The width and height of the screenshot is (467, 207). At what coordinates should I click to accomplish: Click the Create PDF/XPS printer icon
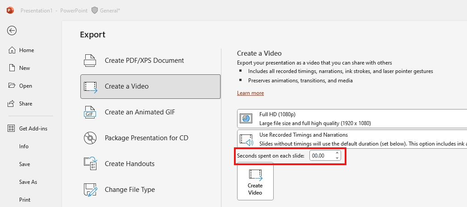[90, 60]
